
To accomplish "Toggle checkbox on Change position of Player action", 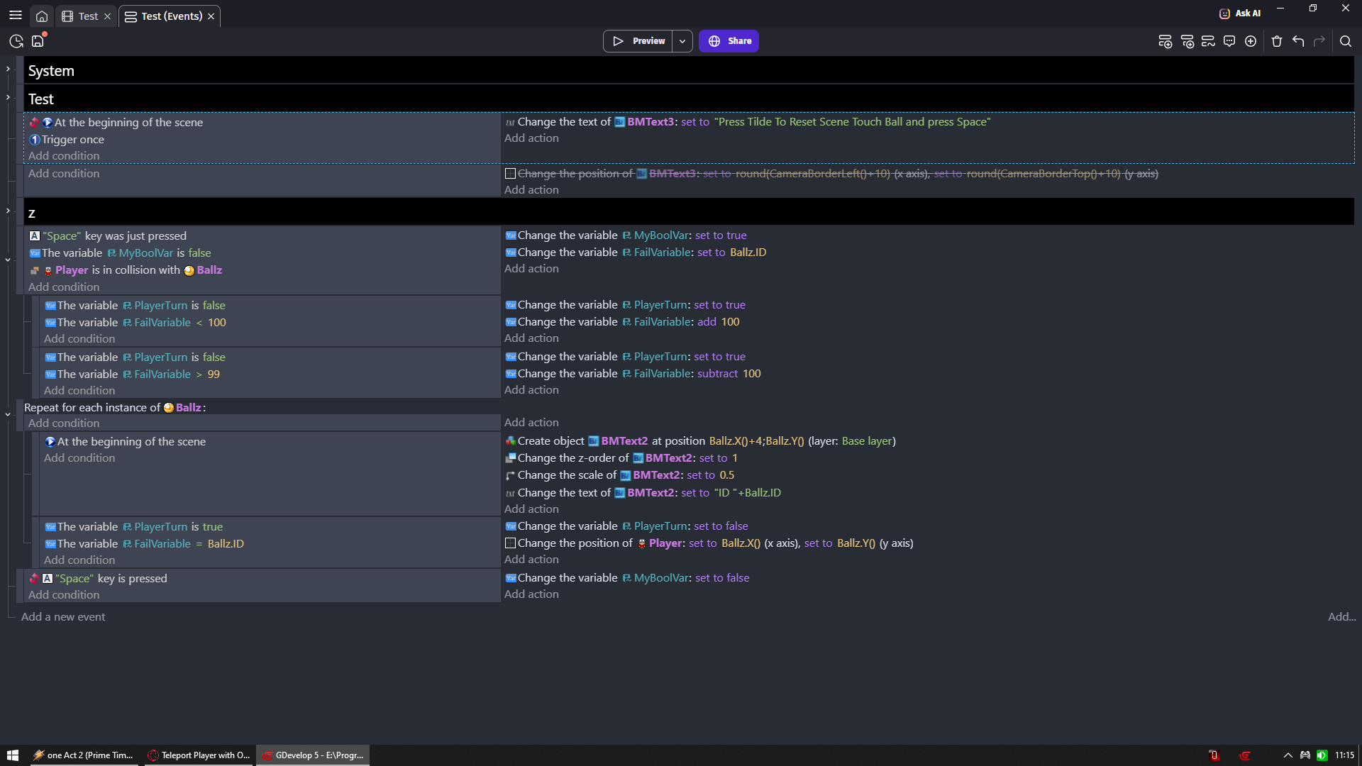I will tap(510, 543).
